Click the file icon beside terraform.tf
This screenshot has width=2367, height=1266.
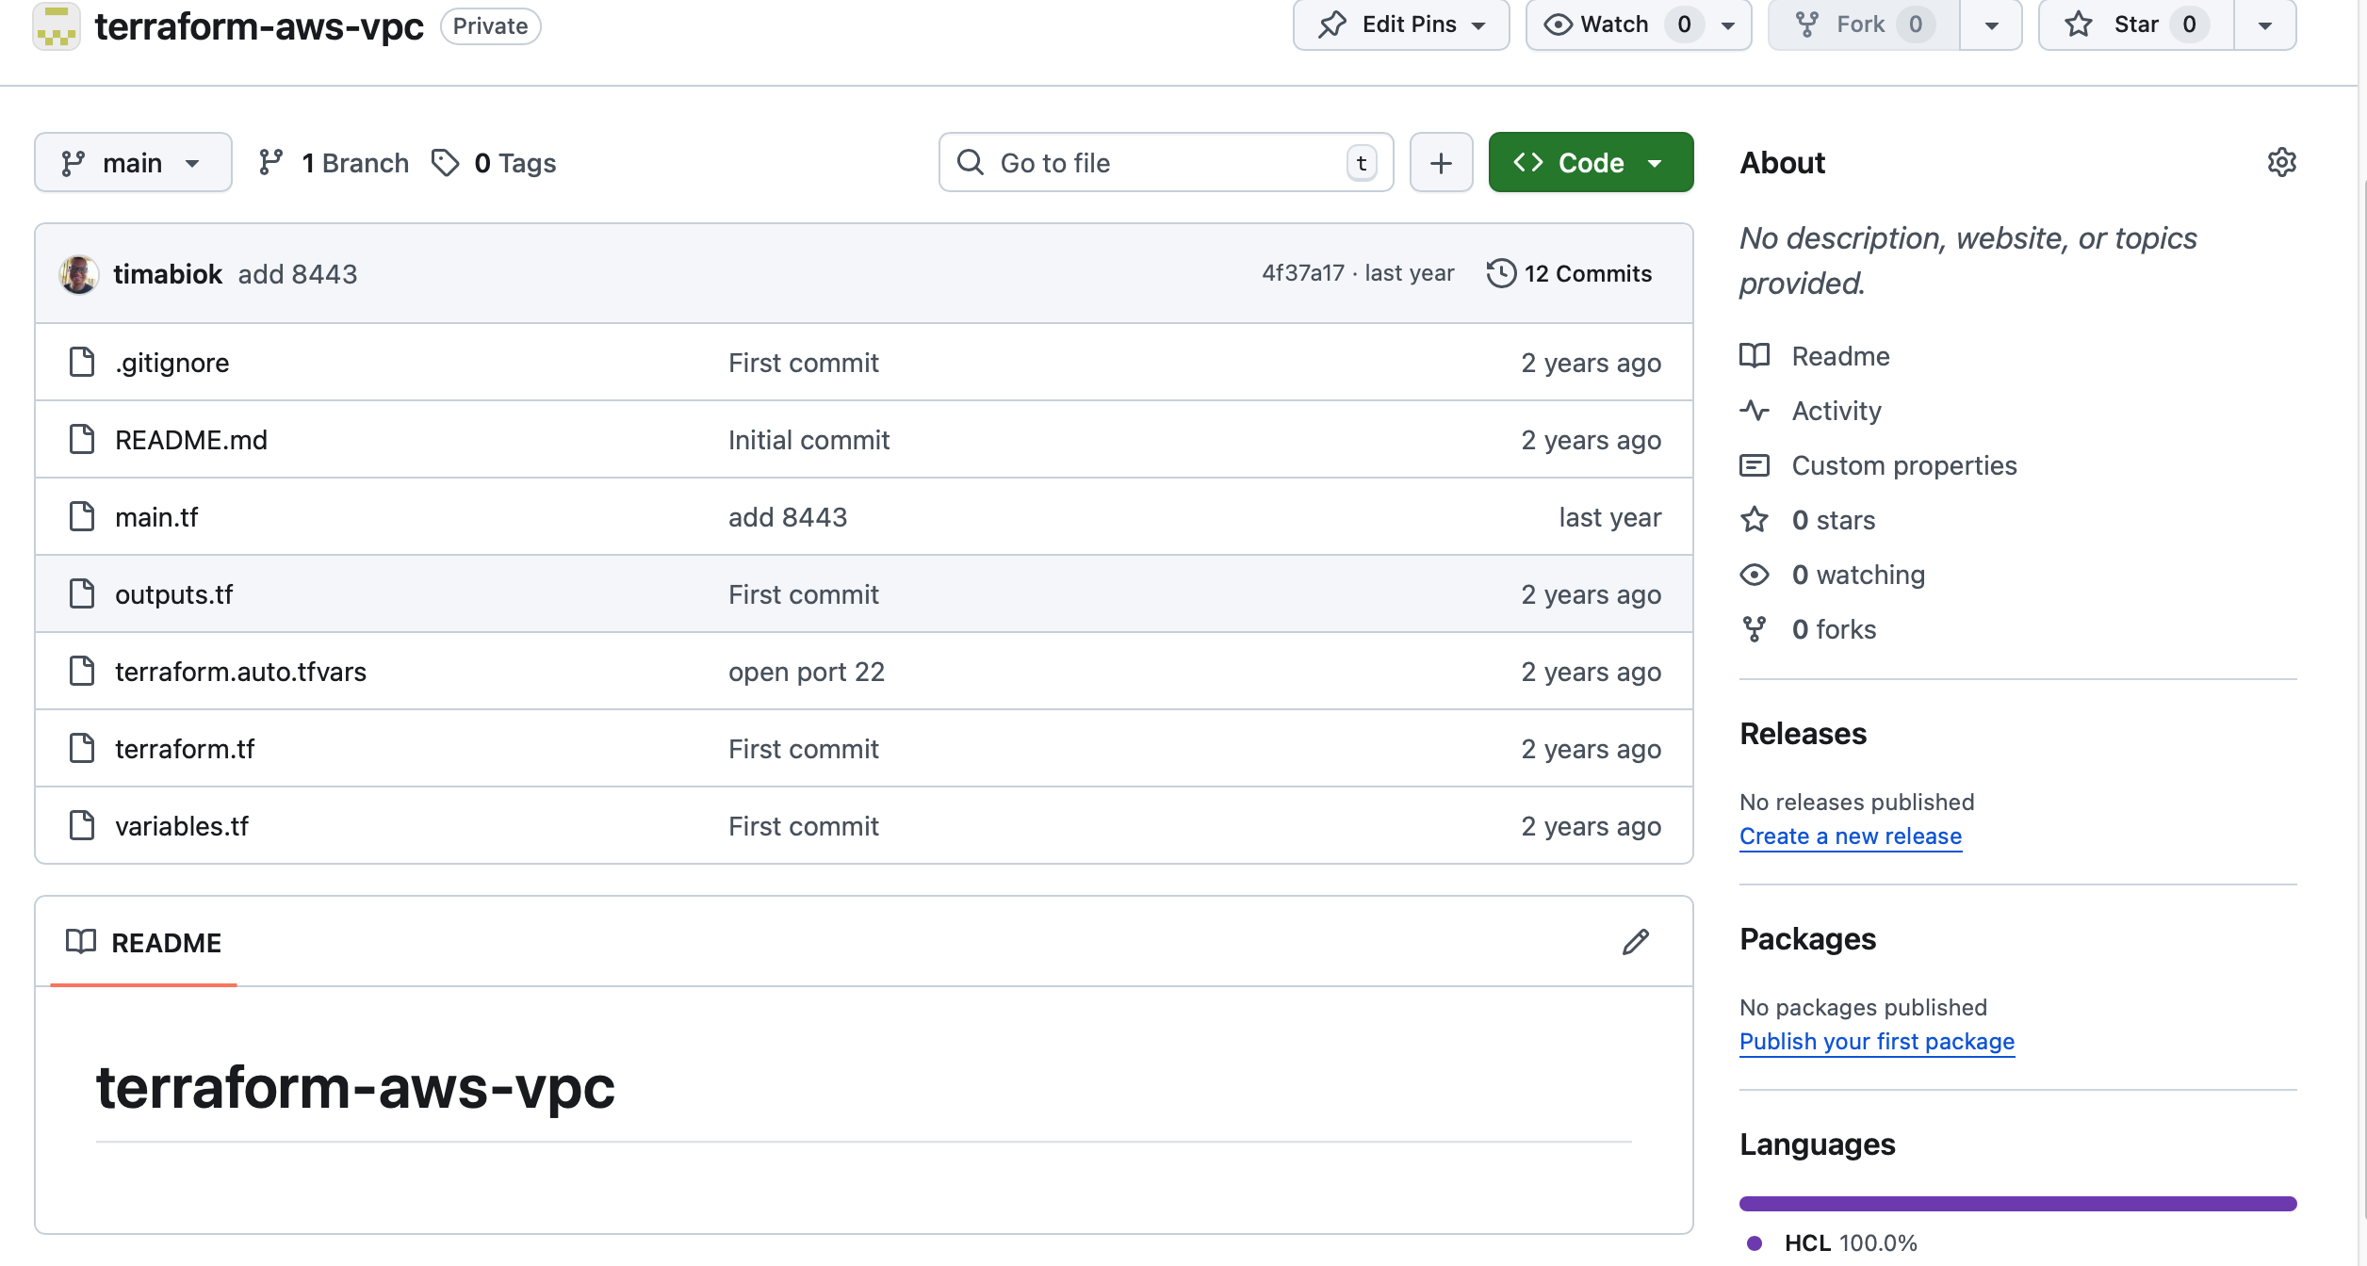click(82, 748)
